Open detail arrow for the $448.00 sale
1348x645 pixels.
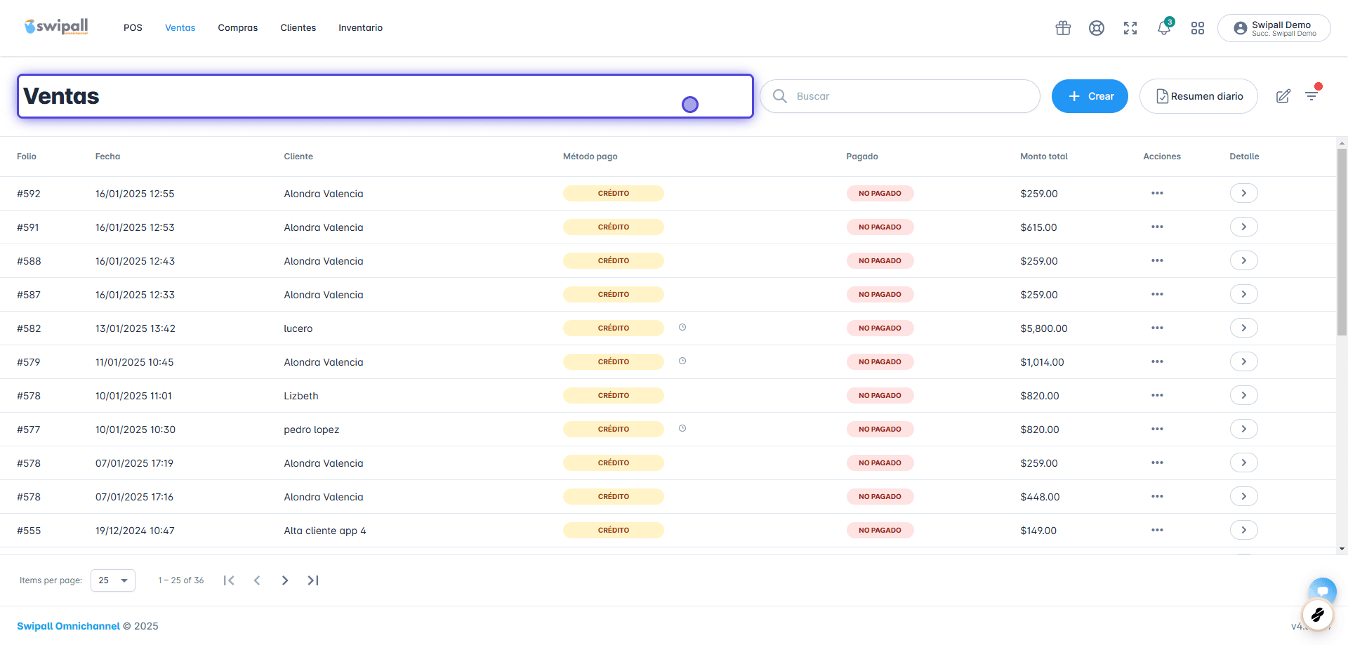(1243, 496)
